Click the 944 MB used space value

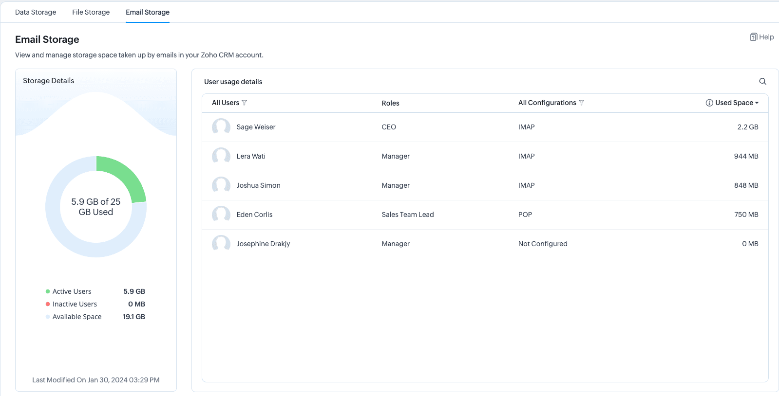tap(746, 156)
